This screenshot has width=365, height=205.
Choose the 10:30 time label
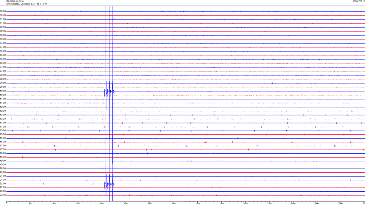click(x=3, y=95)
